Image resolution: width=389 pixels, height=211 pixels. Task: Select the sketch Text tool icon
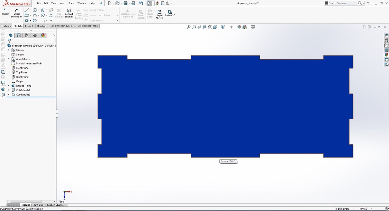[51, 15]
